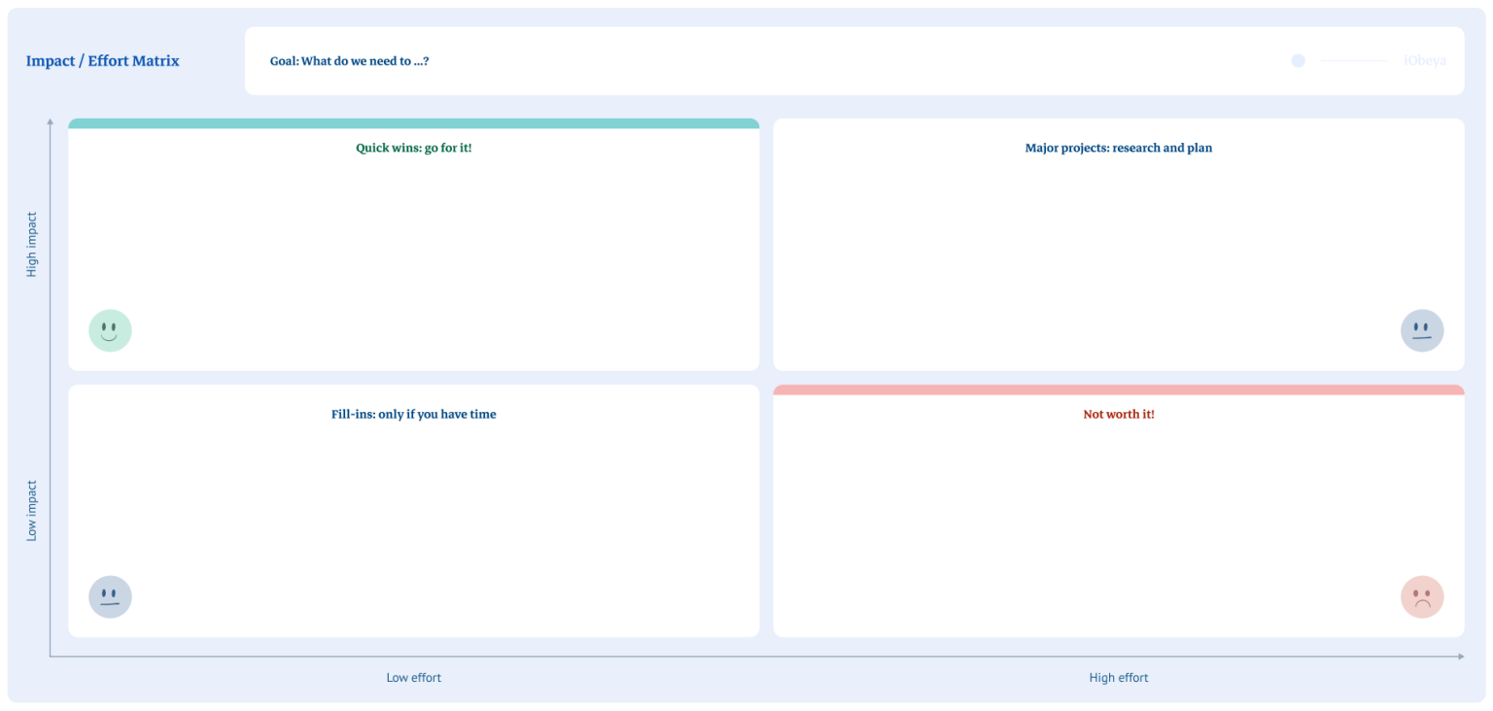
Task: Click the red accent bar above Not worth it
Action: (x=1119, y=389)
